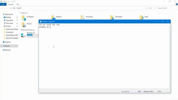The image size is (178, 100).
Task: Click the Pictures icon in Quick access
Action: click(4, 26)
